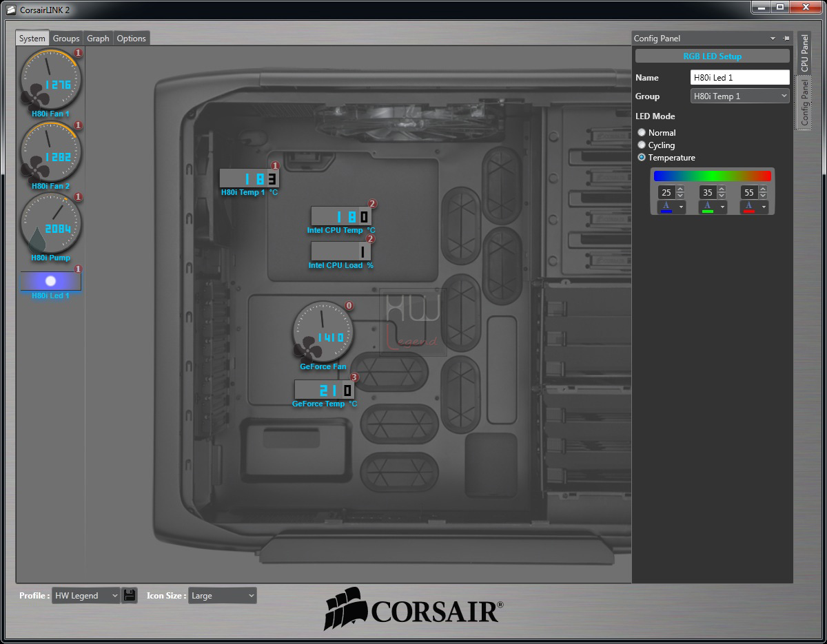Increase the 55 temperature threshold
This screenshot has height=644, width=827.
pyautogui.click(x=763, y=189)
